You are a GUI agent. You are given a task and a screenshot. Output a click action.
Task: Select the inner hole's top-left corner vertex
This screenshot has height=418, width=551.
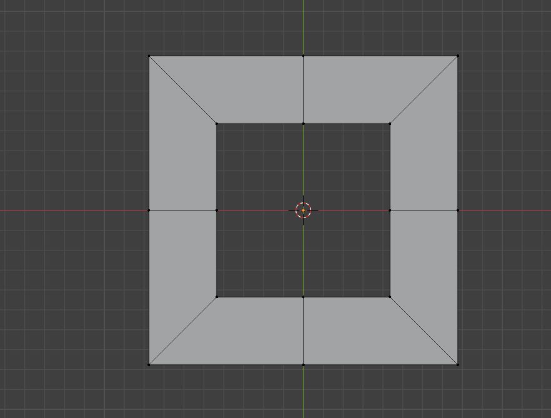tap(216, 123)
